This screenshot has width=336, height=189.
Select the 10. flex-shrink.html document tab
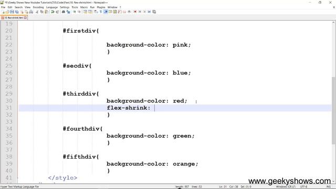tap(14, 18)
